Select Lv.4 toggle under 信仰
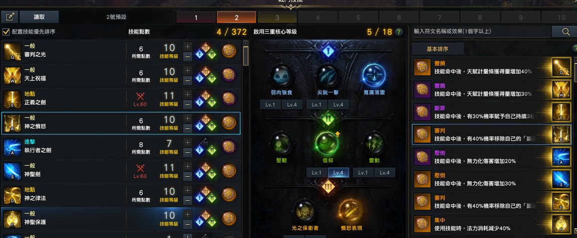Image resolution: width=577 pixels, height=238 pixels. 338,172
